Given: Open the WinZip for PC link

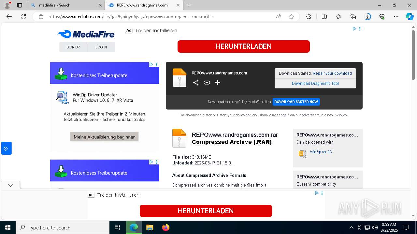Looking at the screenshot, I should click(321, 152).
